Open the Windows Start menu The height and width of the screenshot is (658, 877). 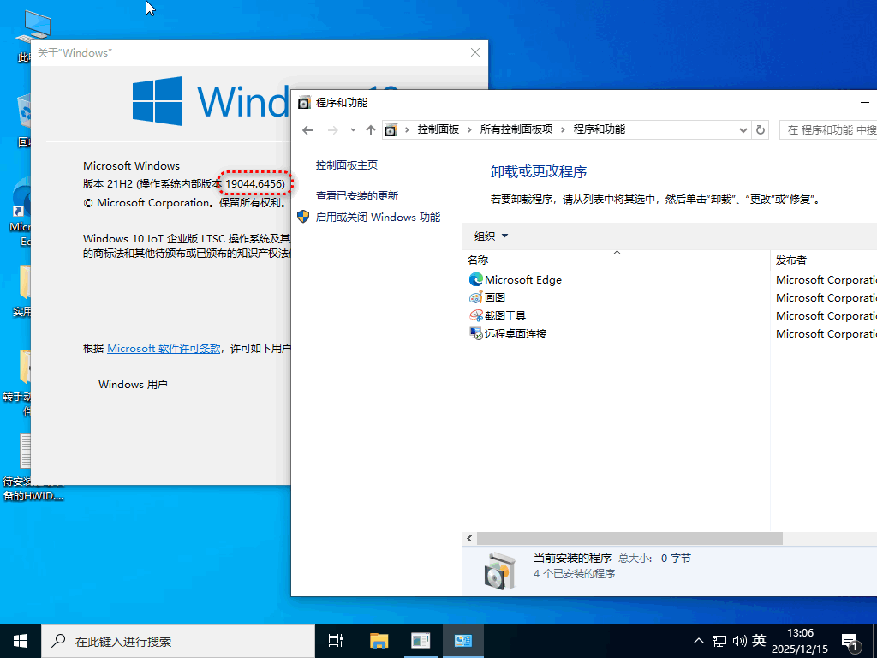pyautogui.click(x=21, y=640)
